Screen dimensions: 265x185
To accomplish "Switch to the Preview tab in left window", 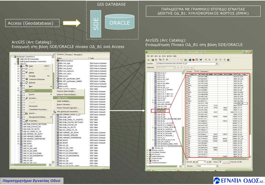I will pos(69,55).
